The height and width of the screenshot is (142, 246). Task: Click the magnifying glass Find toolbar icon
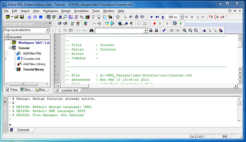point(65,17)
